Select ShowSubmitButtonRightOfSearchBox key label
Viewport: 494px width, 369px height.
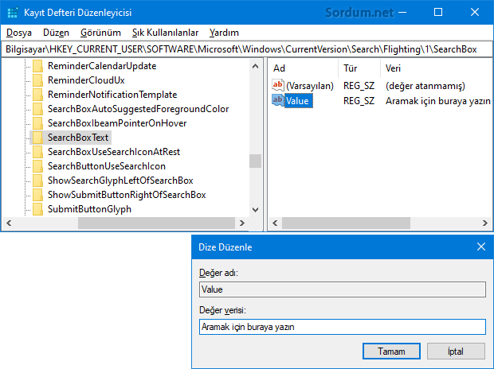click(x=127, y=195)
